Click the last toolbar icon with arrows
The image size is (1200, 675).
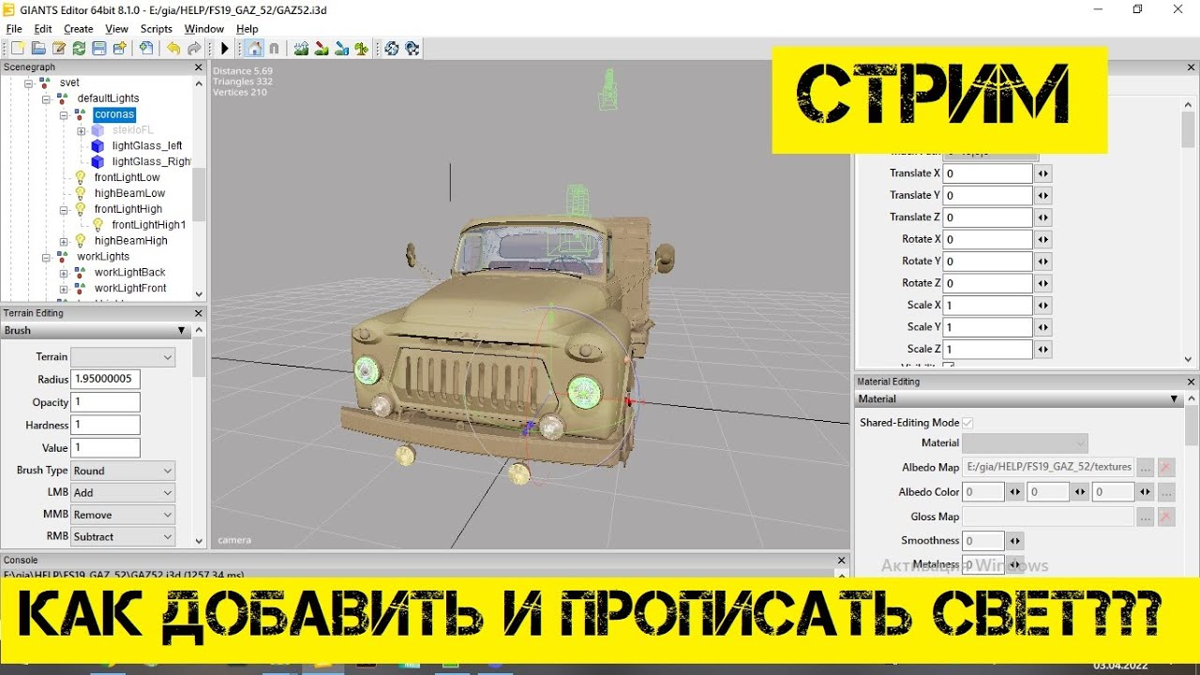(x=412, y=49)
